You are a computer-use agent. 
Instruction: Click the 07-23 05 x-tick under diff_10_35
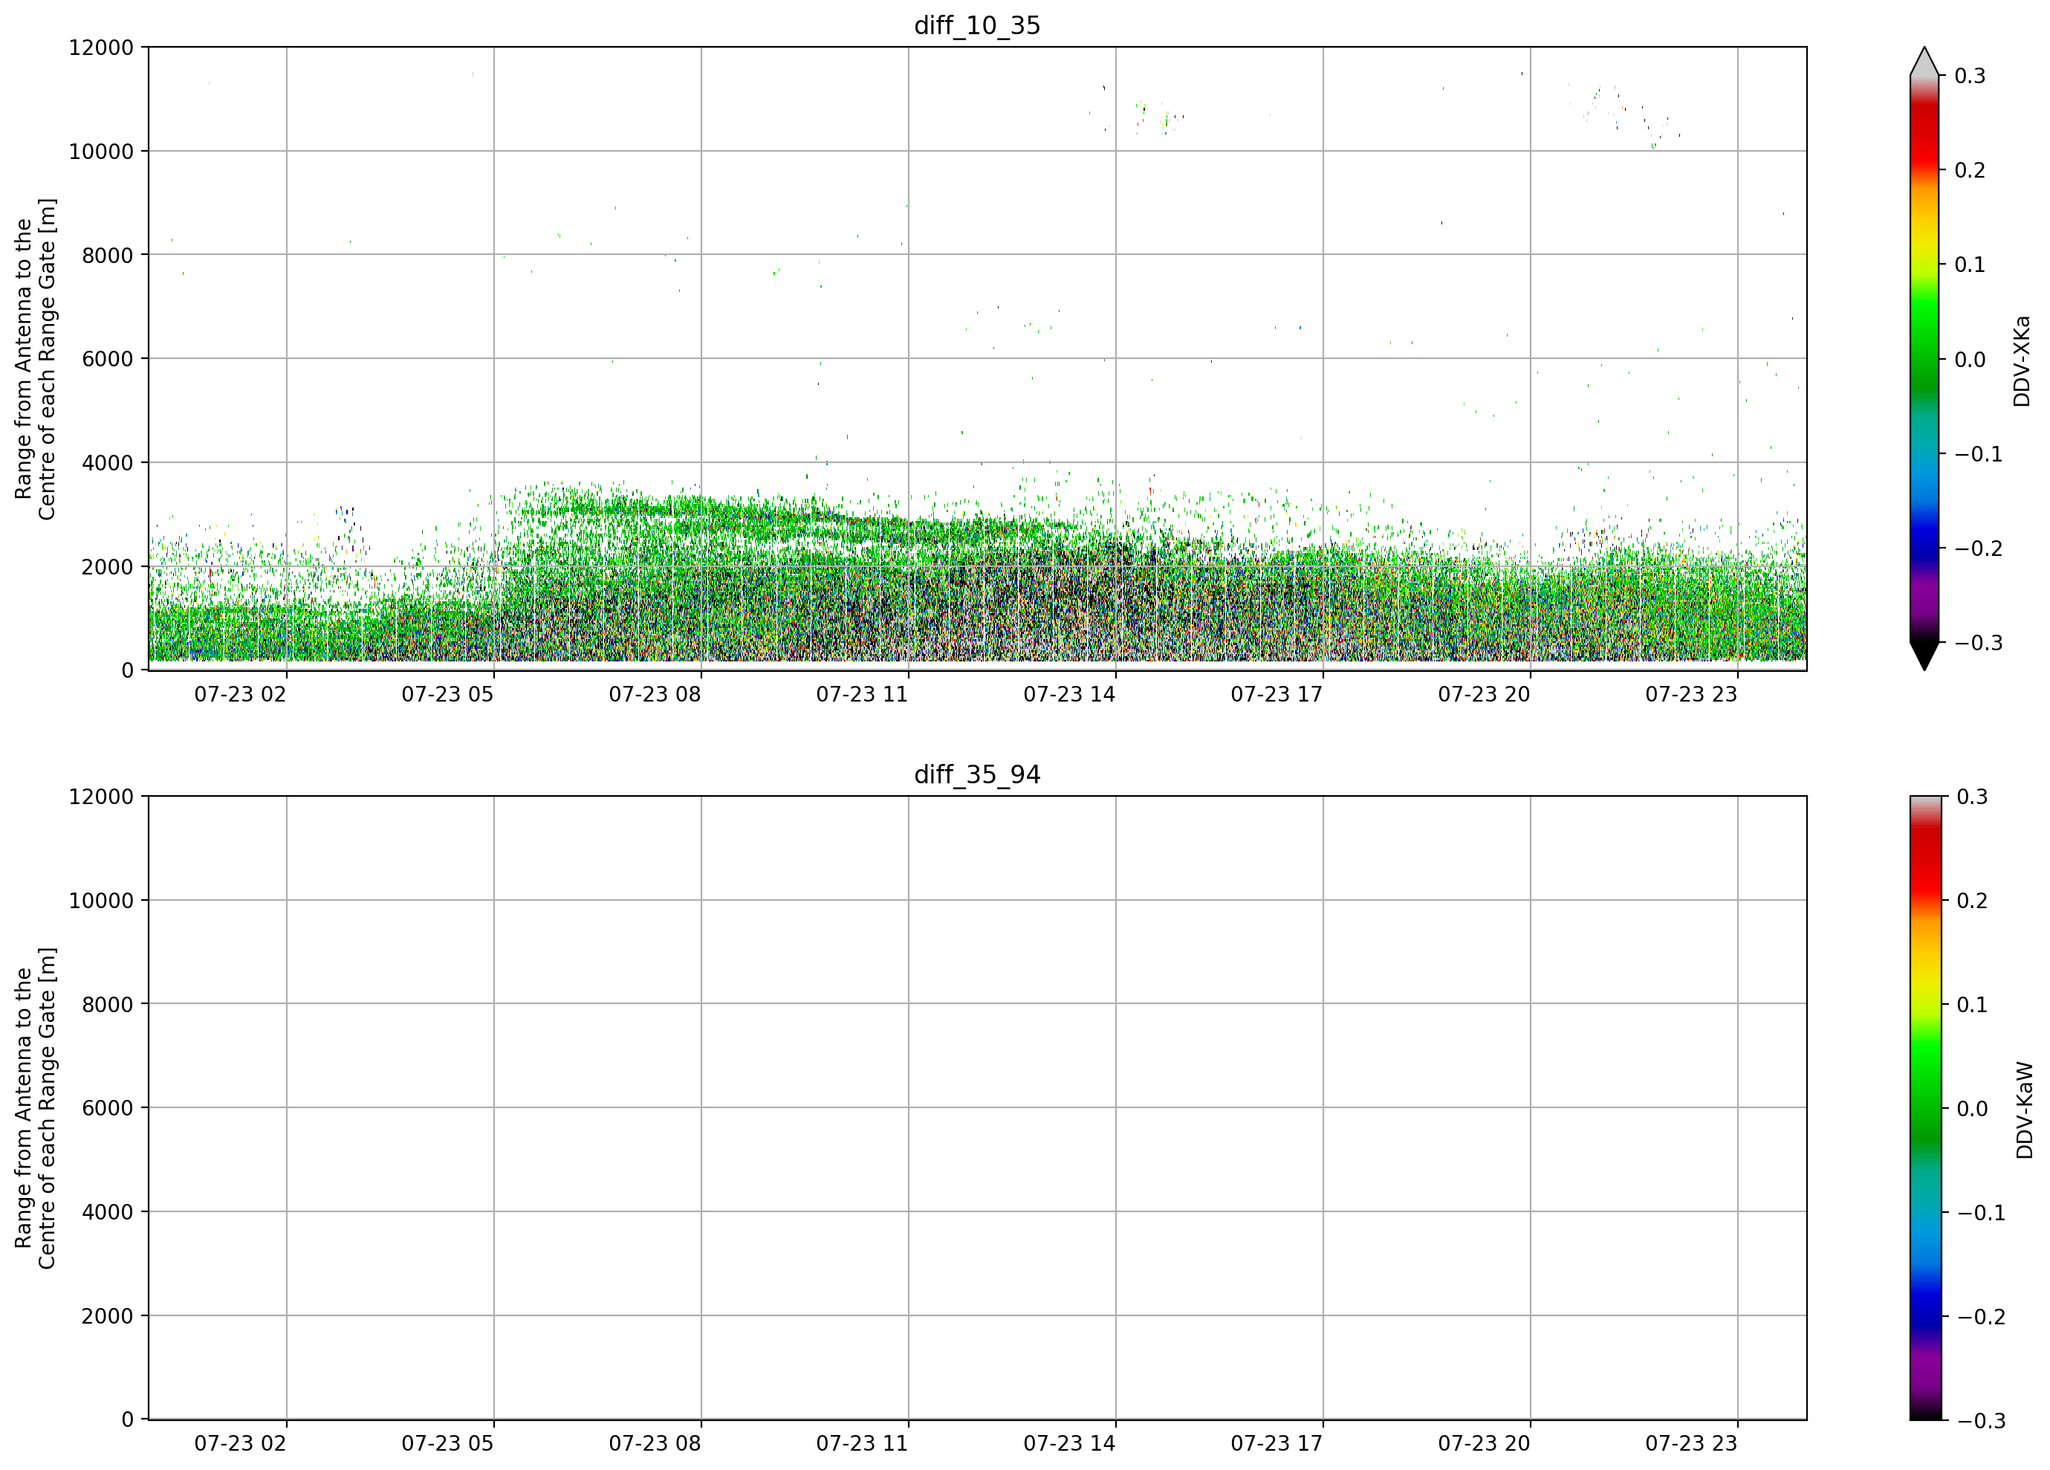pos(447,694)
